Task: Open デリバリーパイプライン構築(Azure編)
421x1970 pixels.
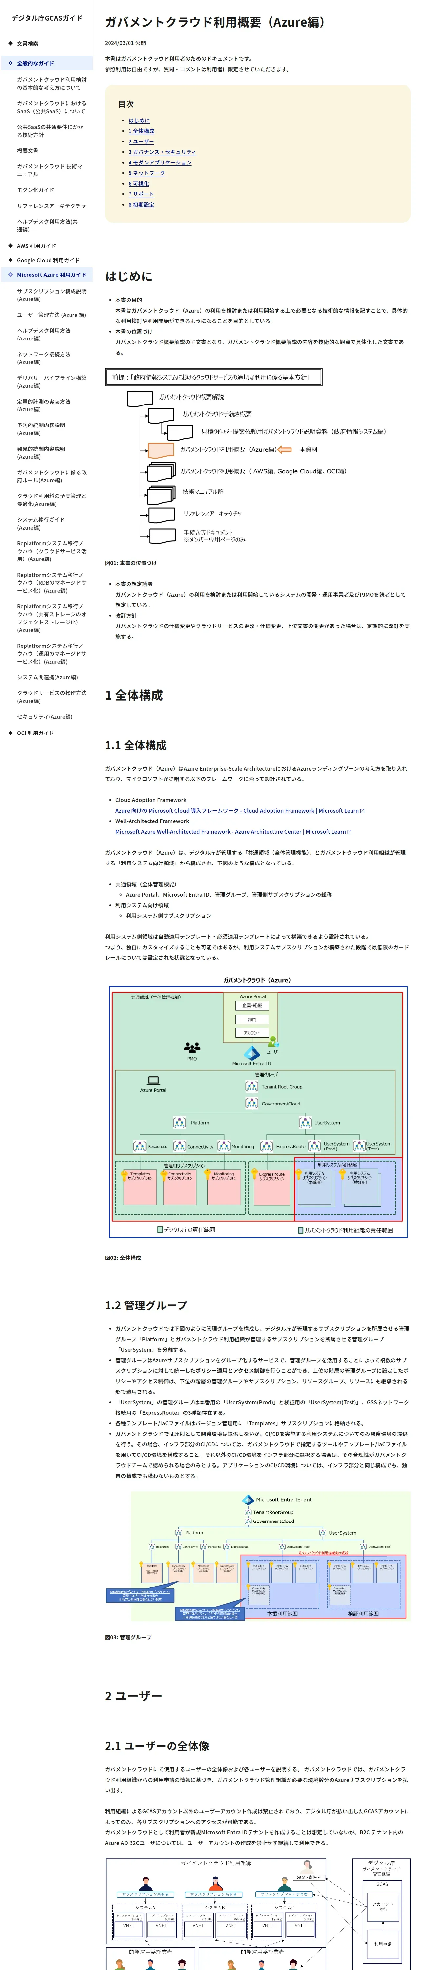Action: pos(52,382)
